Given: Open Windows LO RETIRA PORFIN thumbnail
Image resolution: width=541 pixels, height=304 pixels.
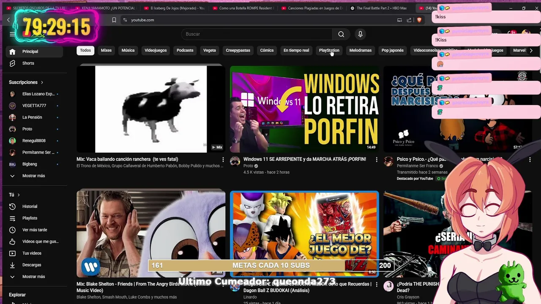Looking at the screenshot, I should [304, 109].
